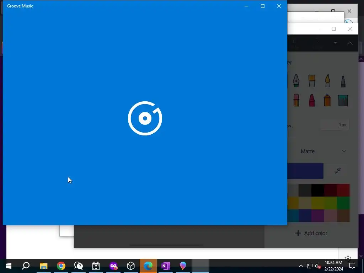Pick the dark gray color swatch
364x273 pixels.
point(305,191)
